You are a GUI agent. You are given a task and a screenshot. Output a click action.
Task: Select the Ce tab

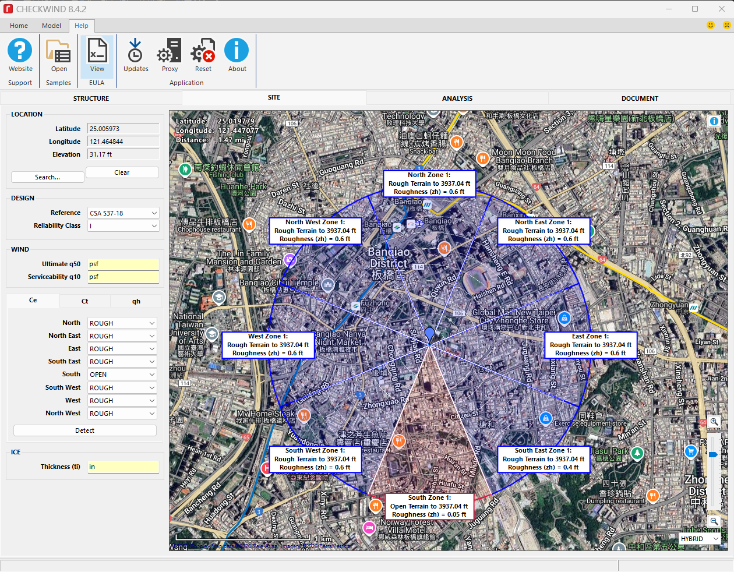tap(33, 301)
